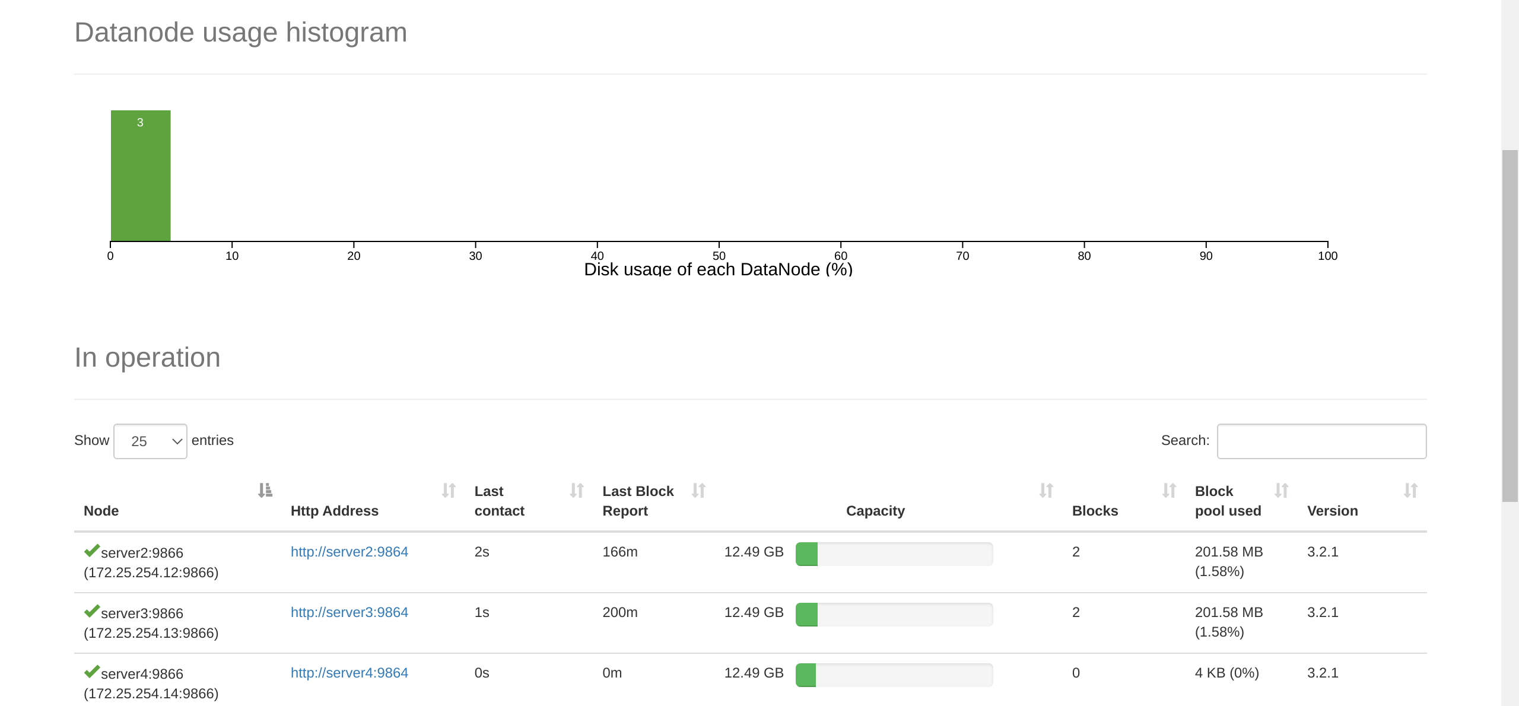Click the Capacity column sort arrows icon
This screenshot has height=706, width=1519.
1046,491
